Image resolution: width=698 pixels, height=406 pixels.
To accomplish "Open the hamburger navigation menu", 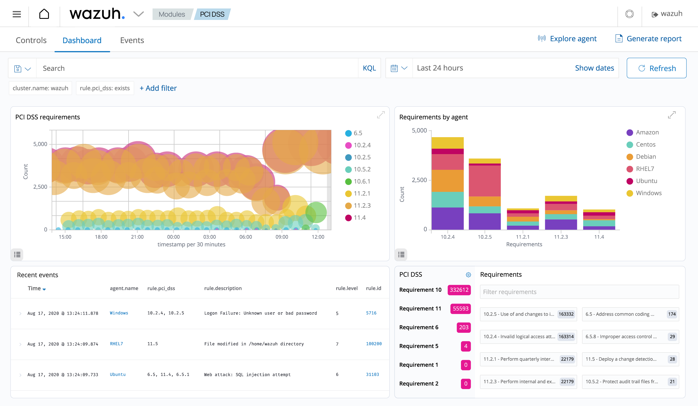I will click(17, 14).
